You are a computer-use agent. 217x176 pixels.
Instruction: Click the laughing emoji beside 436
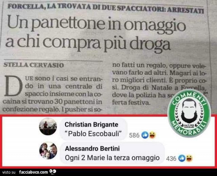click(189, 158)
